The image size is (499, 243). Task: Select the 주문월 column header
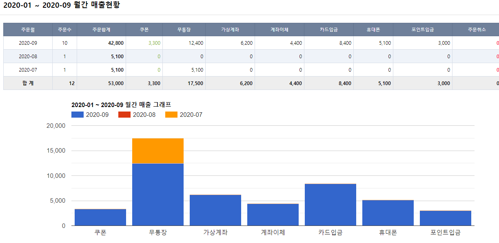click(28, 30)
